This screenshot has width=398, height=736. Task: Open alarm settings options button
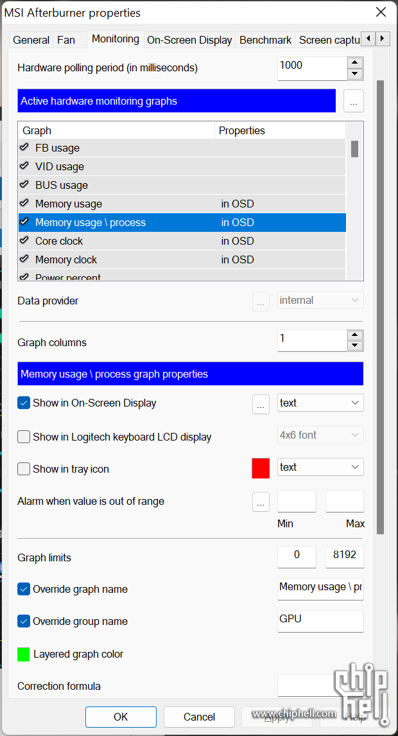point(261,502)
